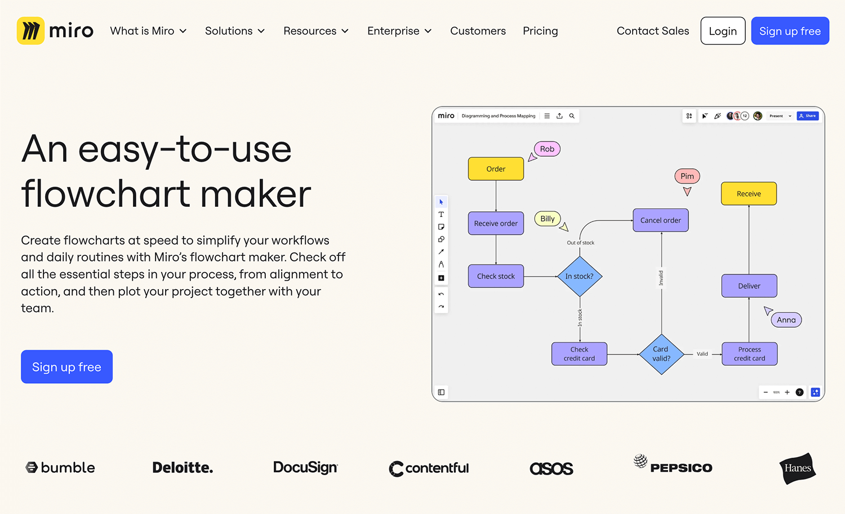Viewport: 845px width, 514px height.
Task: Open the board search magnifier icon
Action: click(572, 116)
